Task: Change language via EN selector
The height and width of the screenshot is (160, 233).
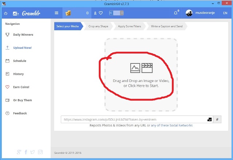Action: pos(225,13)
